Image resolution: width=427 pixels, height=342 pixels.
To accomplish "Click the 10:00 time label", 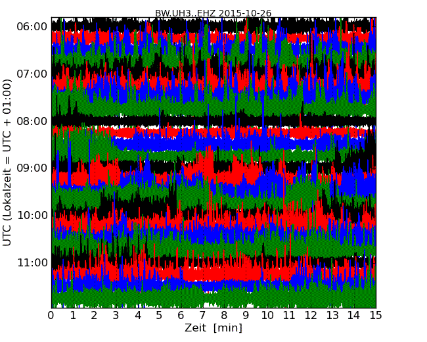I will (x=32, y=216).
